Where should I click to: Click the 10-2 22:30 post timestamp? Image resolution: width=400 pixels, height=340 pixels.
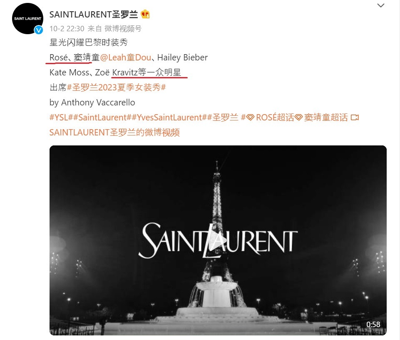point(67,29)
